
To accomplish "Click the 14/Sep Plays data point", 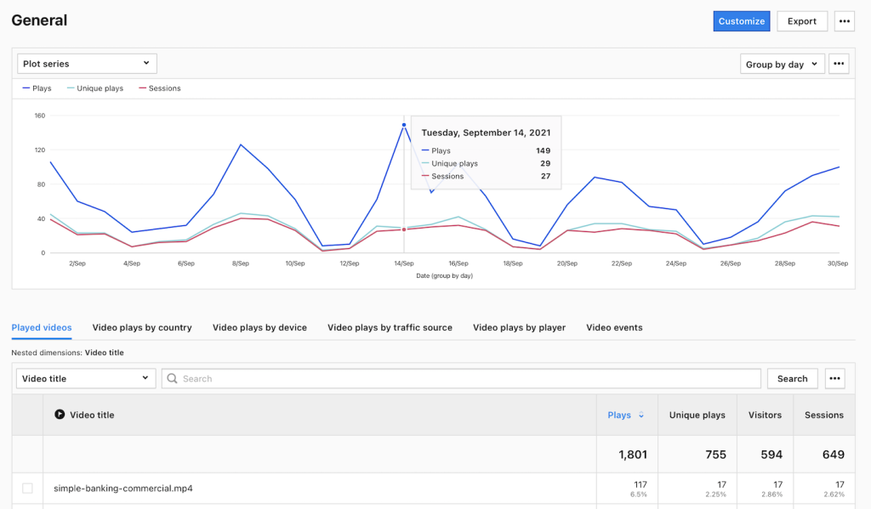I will 404,125.
